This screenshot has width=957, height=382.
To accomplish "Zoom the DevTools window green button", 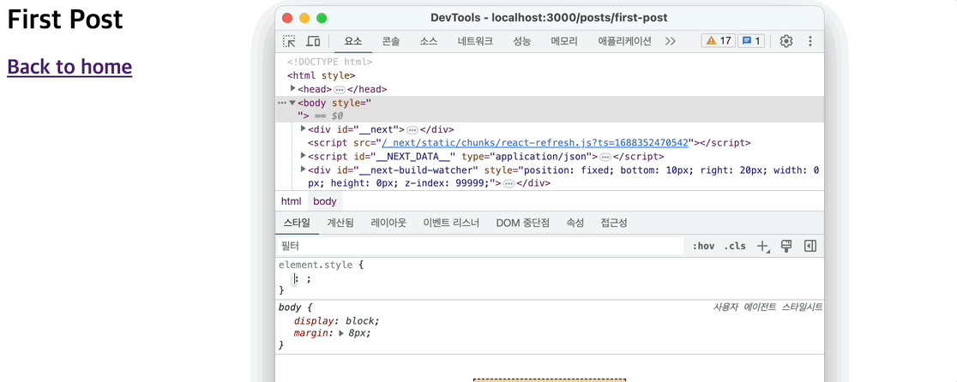I will [322, 18].
